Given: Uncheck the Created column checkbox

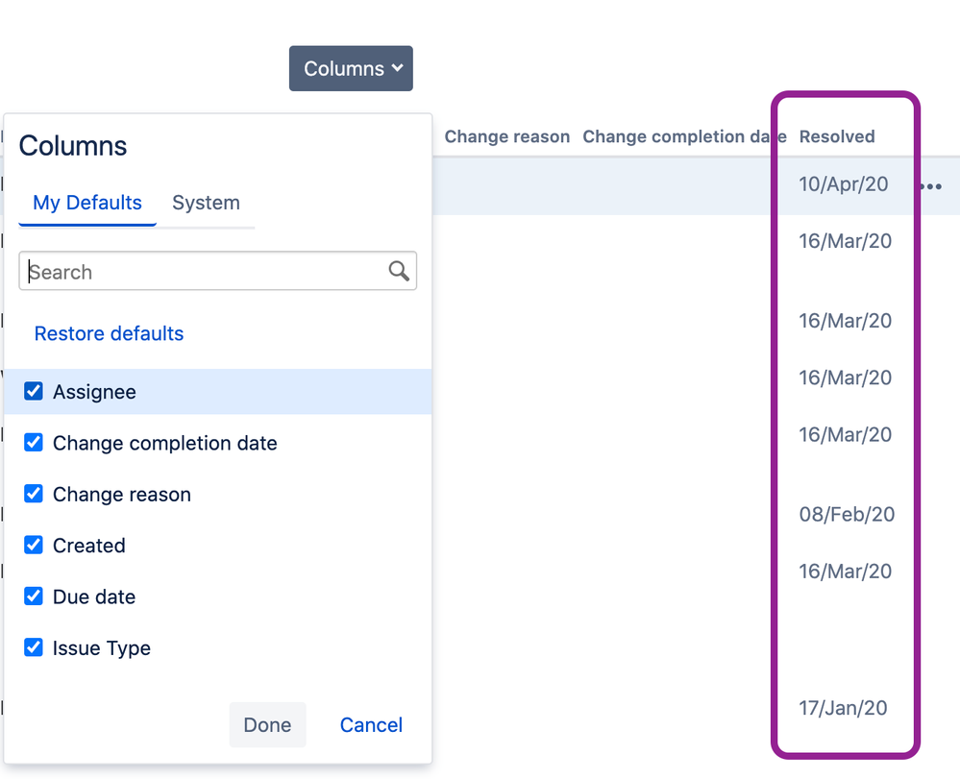Looking at the screenshot, I should click(x=34, y=545).
